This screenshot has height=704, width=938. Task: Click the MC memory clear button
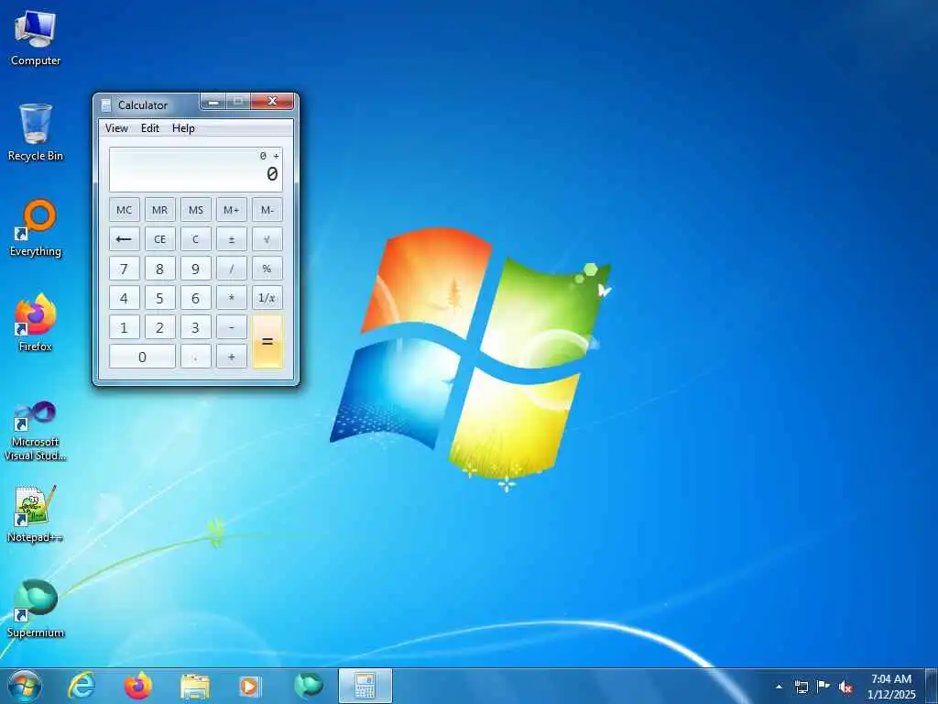click(x=125, y=210)
